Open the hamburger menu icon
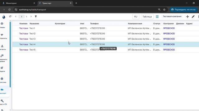Screen dimensions: 199x111 [x=157, y=16]
